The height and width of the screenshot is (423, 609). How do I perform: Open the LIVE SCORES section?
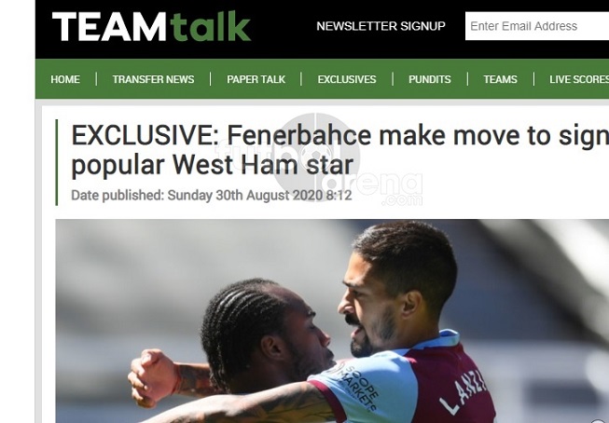point(579,79)
